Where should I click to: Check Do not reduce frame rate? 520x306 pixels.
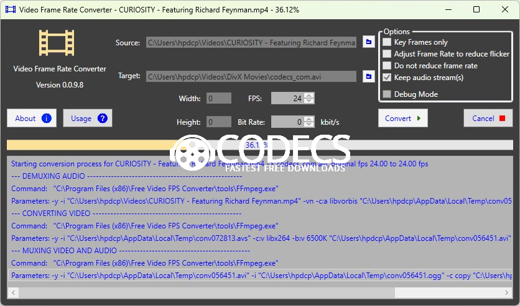[387, 66]
